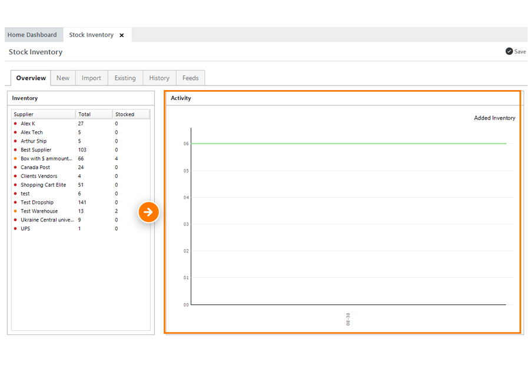Click the red status dot for Canada Post
The width and height of the screenshot is (530, 365).
pos(15,167)
